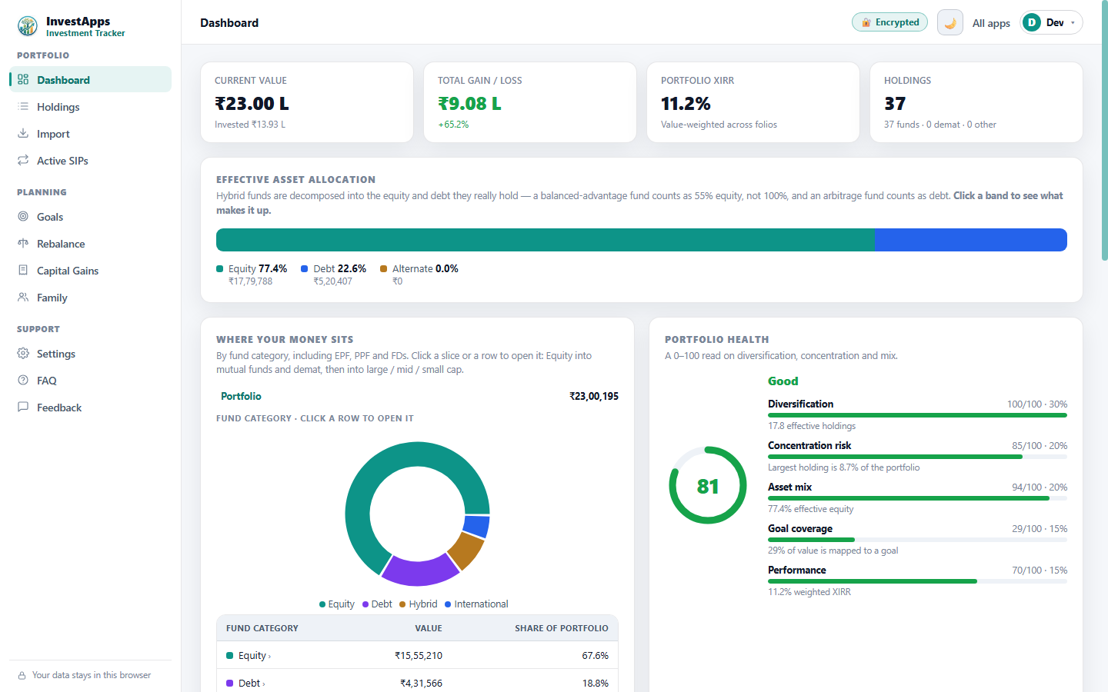Click the Dashboard grid icon in sidebar
Screen dimensions: 1108x692
[23, 79]
